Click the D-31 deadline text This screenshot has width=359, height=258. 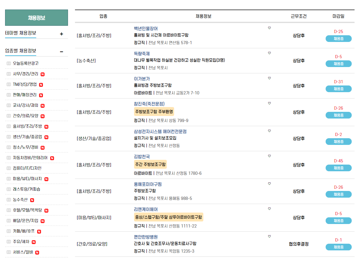click(x=338, y=82)
